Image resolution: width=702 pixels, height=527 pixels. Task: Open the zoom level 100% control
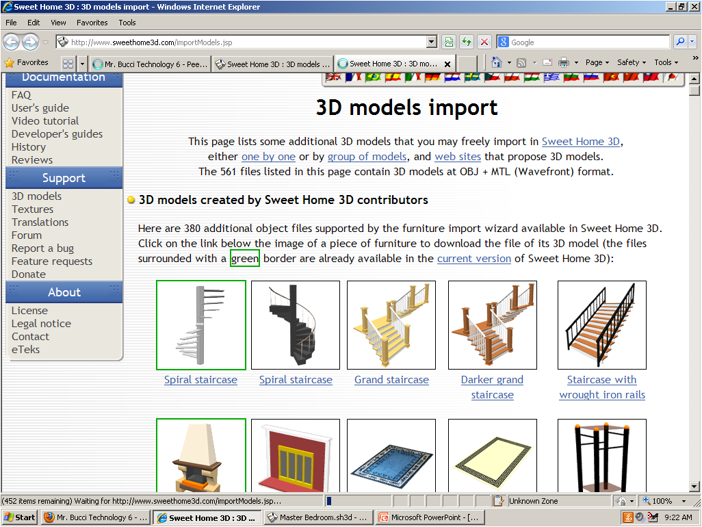pos(664,501)
